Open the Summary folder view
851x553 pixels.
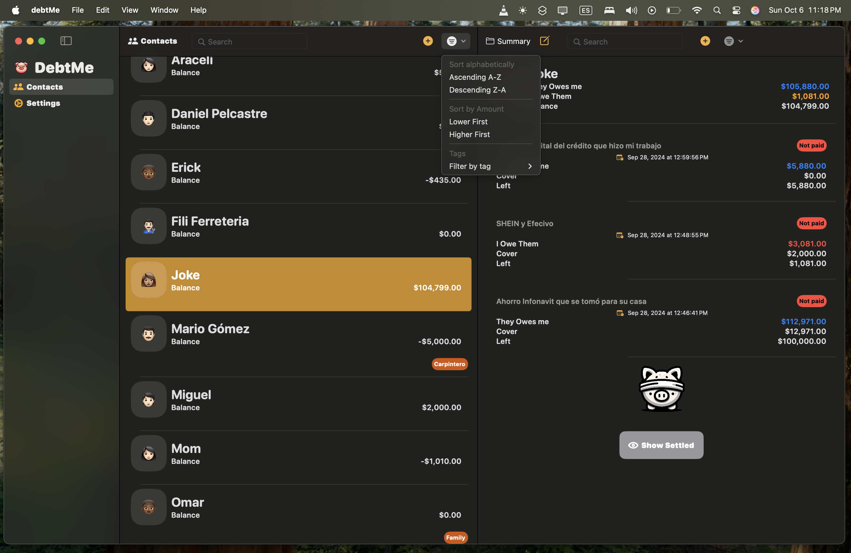point(508,41)
